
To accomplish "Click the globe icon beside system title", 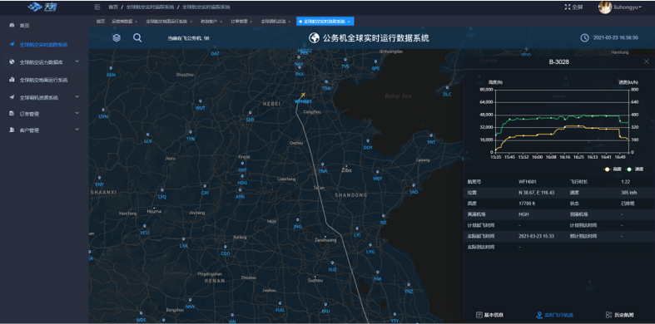I will click(314, 38).
